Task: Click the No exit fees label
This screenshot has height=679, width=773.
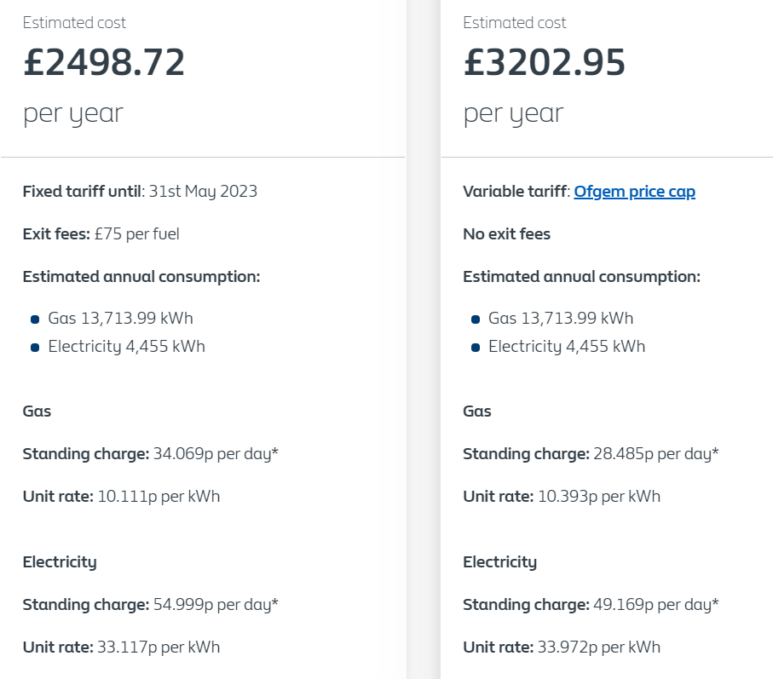Action: [x=506, y=234]
